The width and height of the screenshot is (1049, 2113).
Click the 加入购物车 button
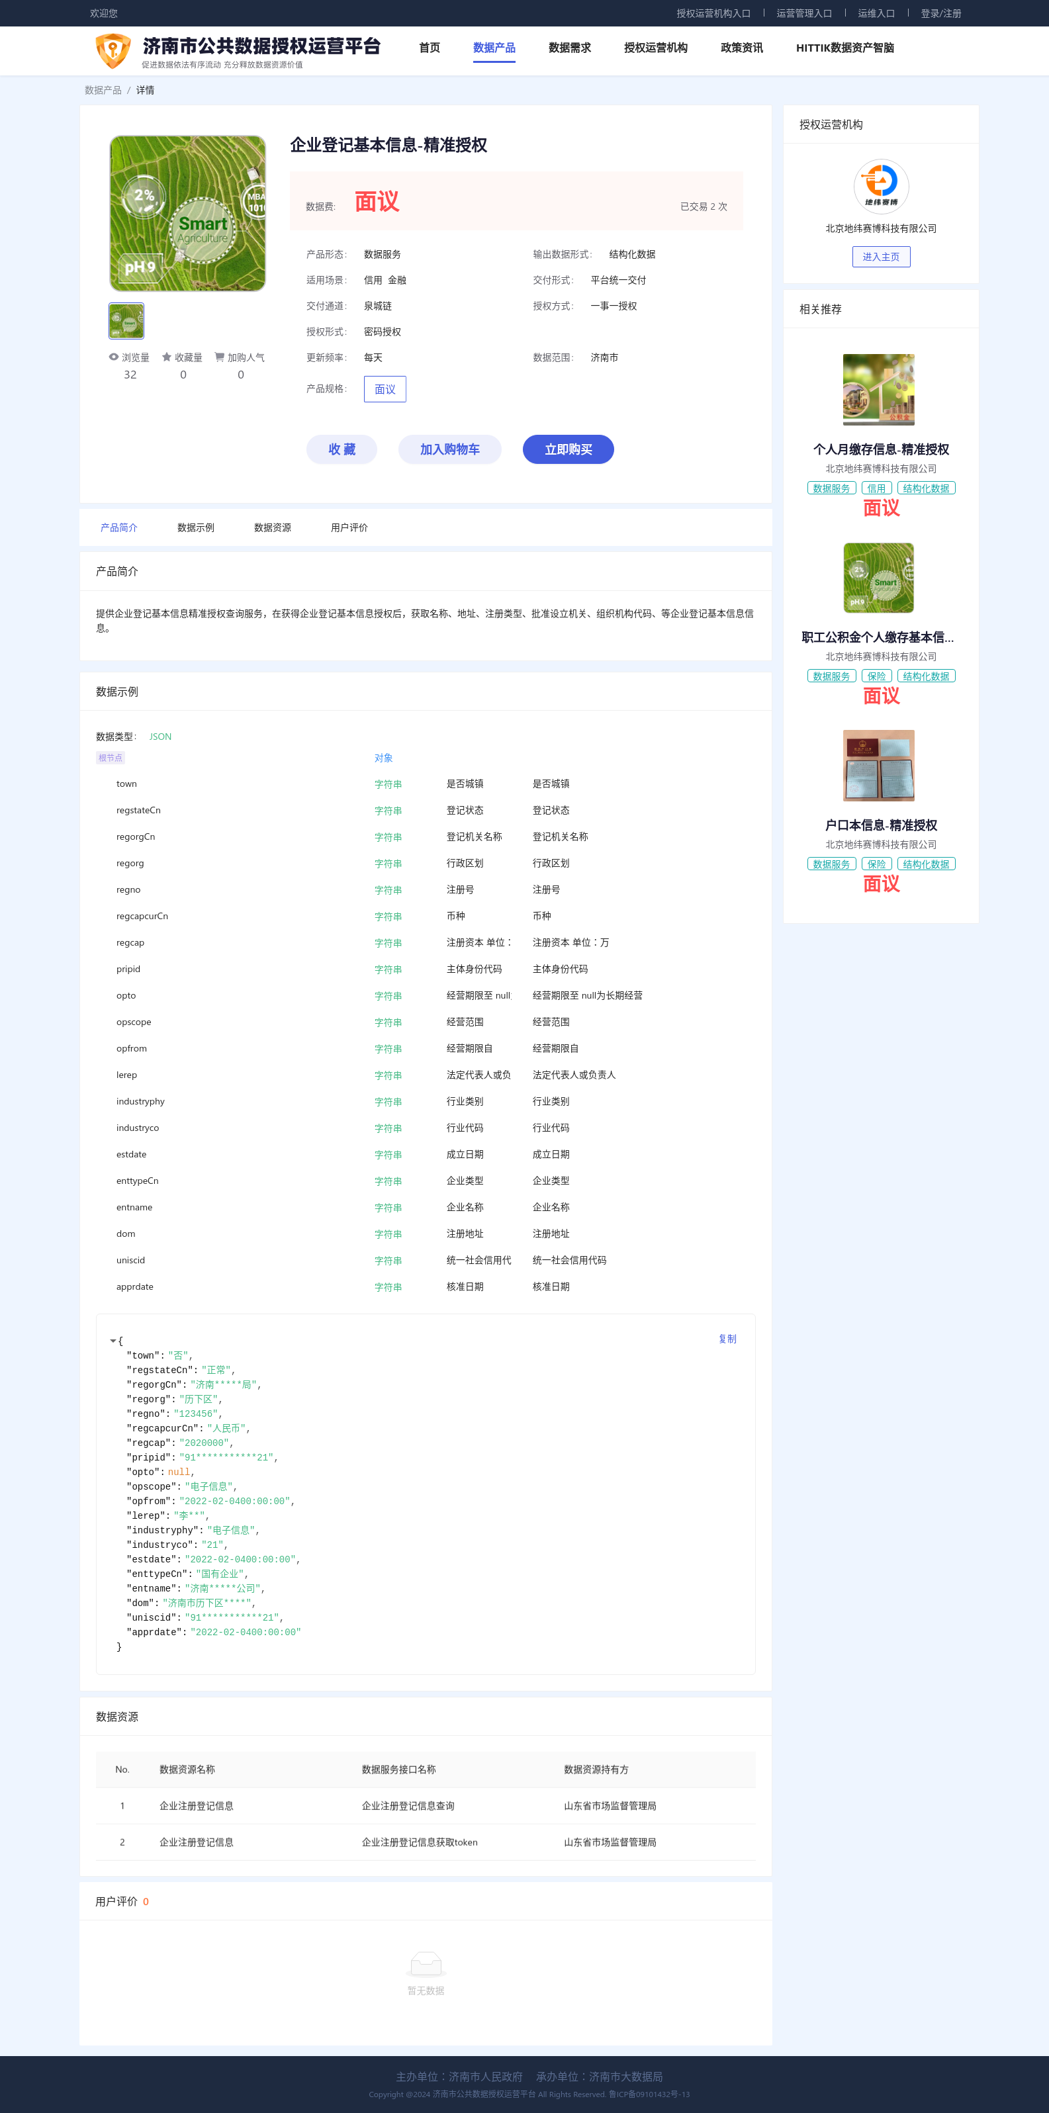pos(449,449)
